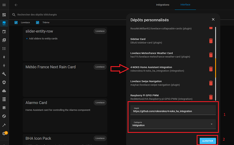Open the Catégorie dropdown
Image resolution: width=234 pixels, height=145 pixels.
point(173,124)
